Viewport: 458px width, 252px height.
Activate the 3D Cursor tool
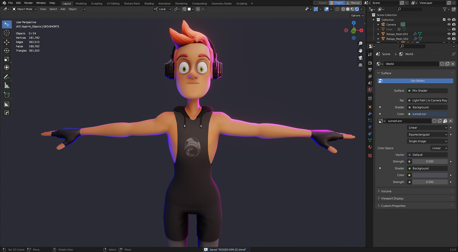point(7,33)
